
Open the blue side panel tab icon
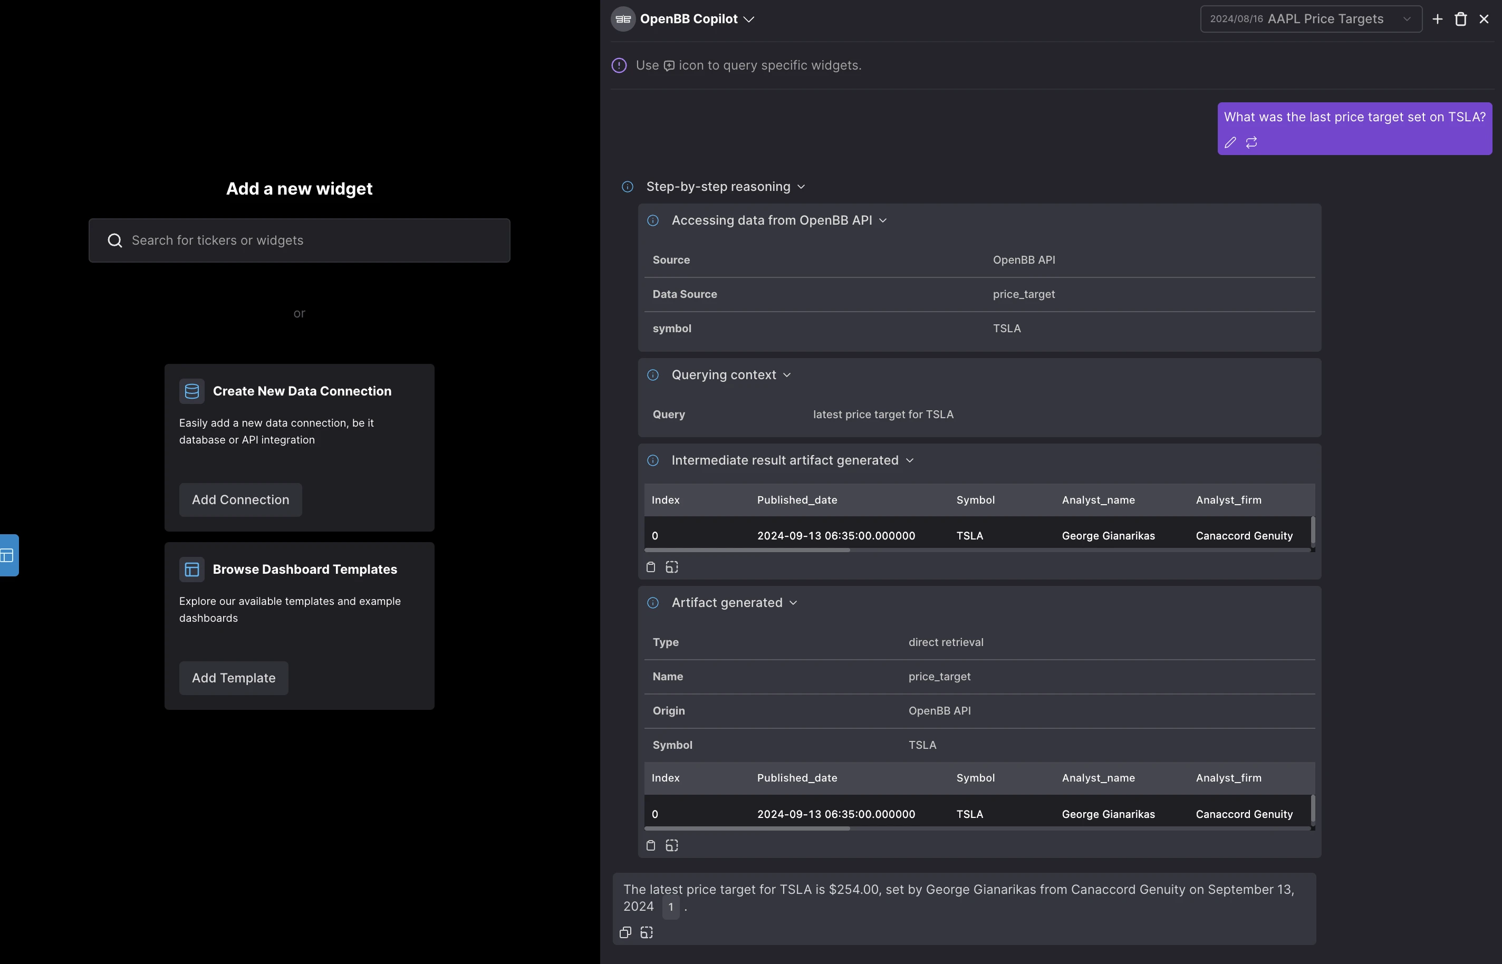click(x=8, y=555)
